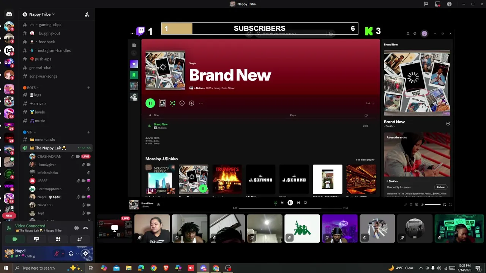Toggle deafen headphones for Napdi
Screen dimensions: 486x273
click(71, 254)
